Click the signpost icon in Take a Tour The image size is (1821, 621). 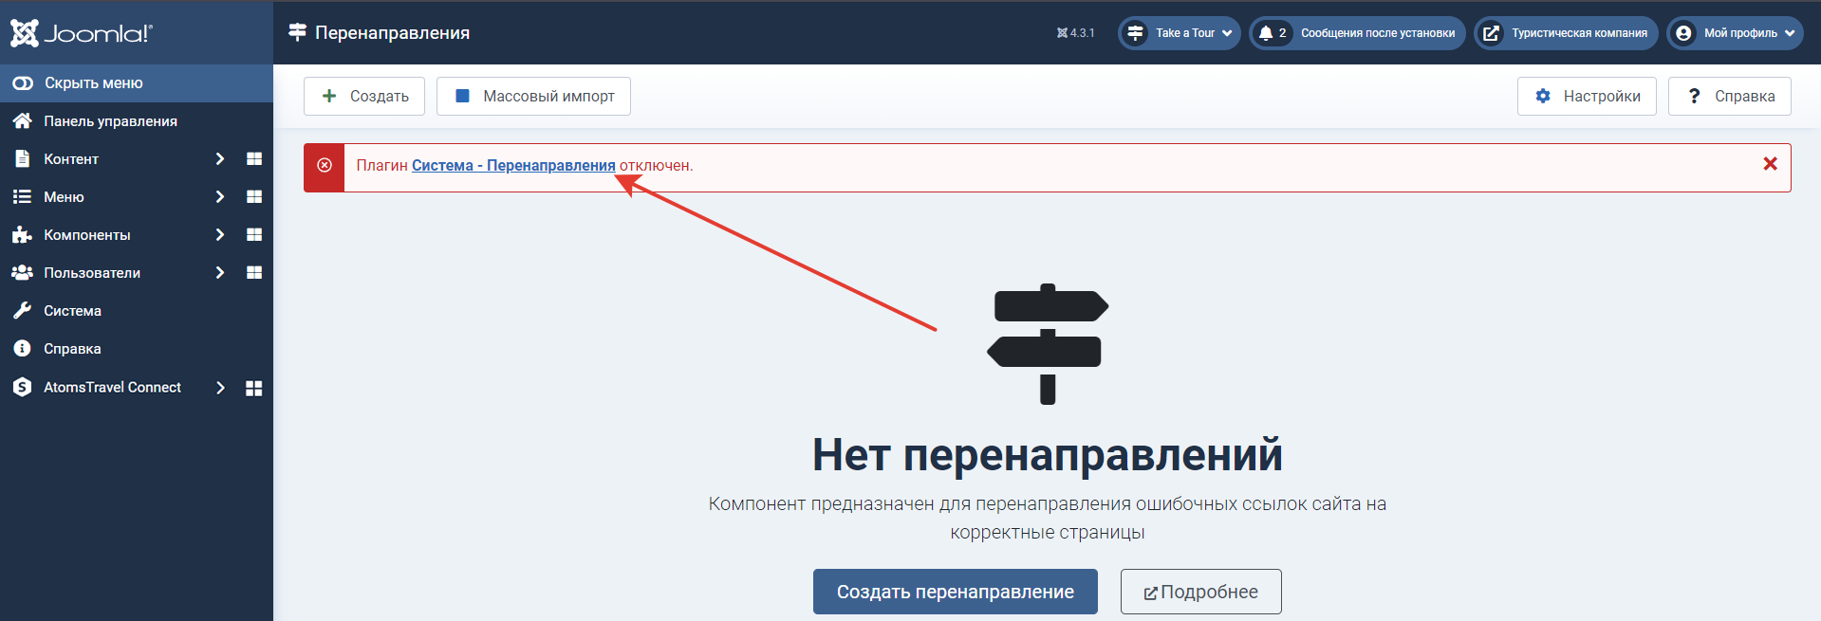[1135, 33]
